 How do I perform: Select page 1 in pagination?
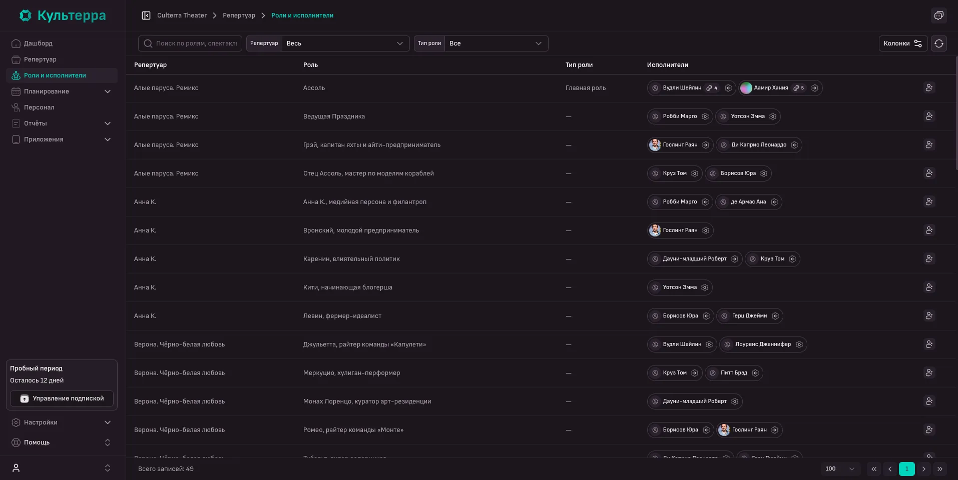907,469
